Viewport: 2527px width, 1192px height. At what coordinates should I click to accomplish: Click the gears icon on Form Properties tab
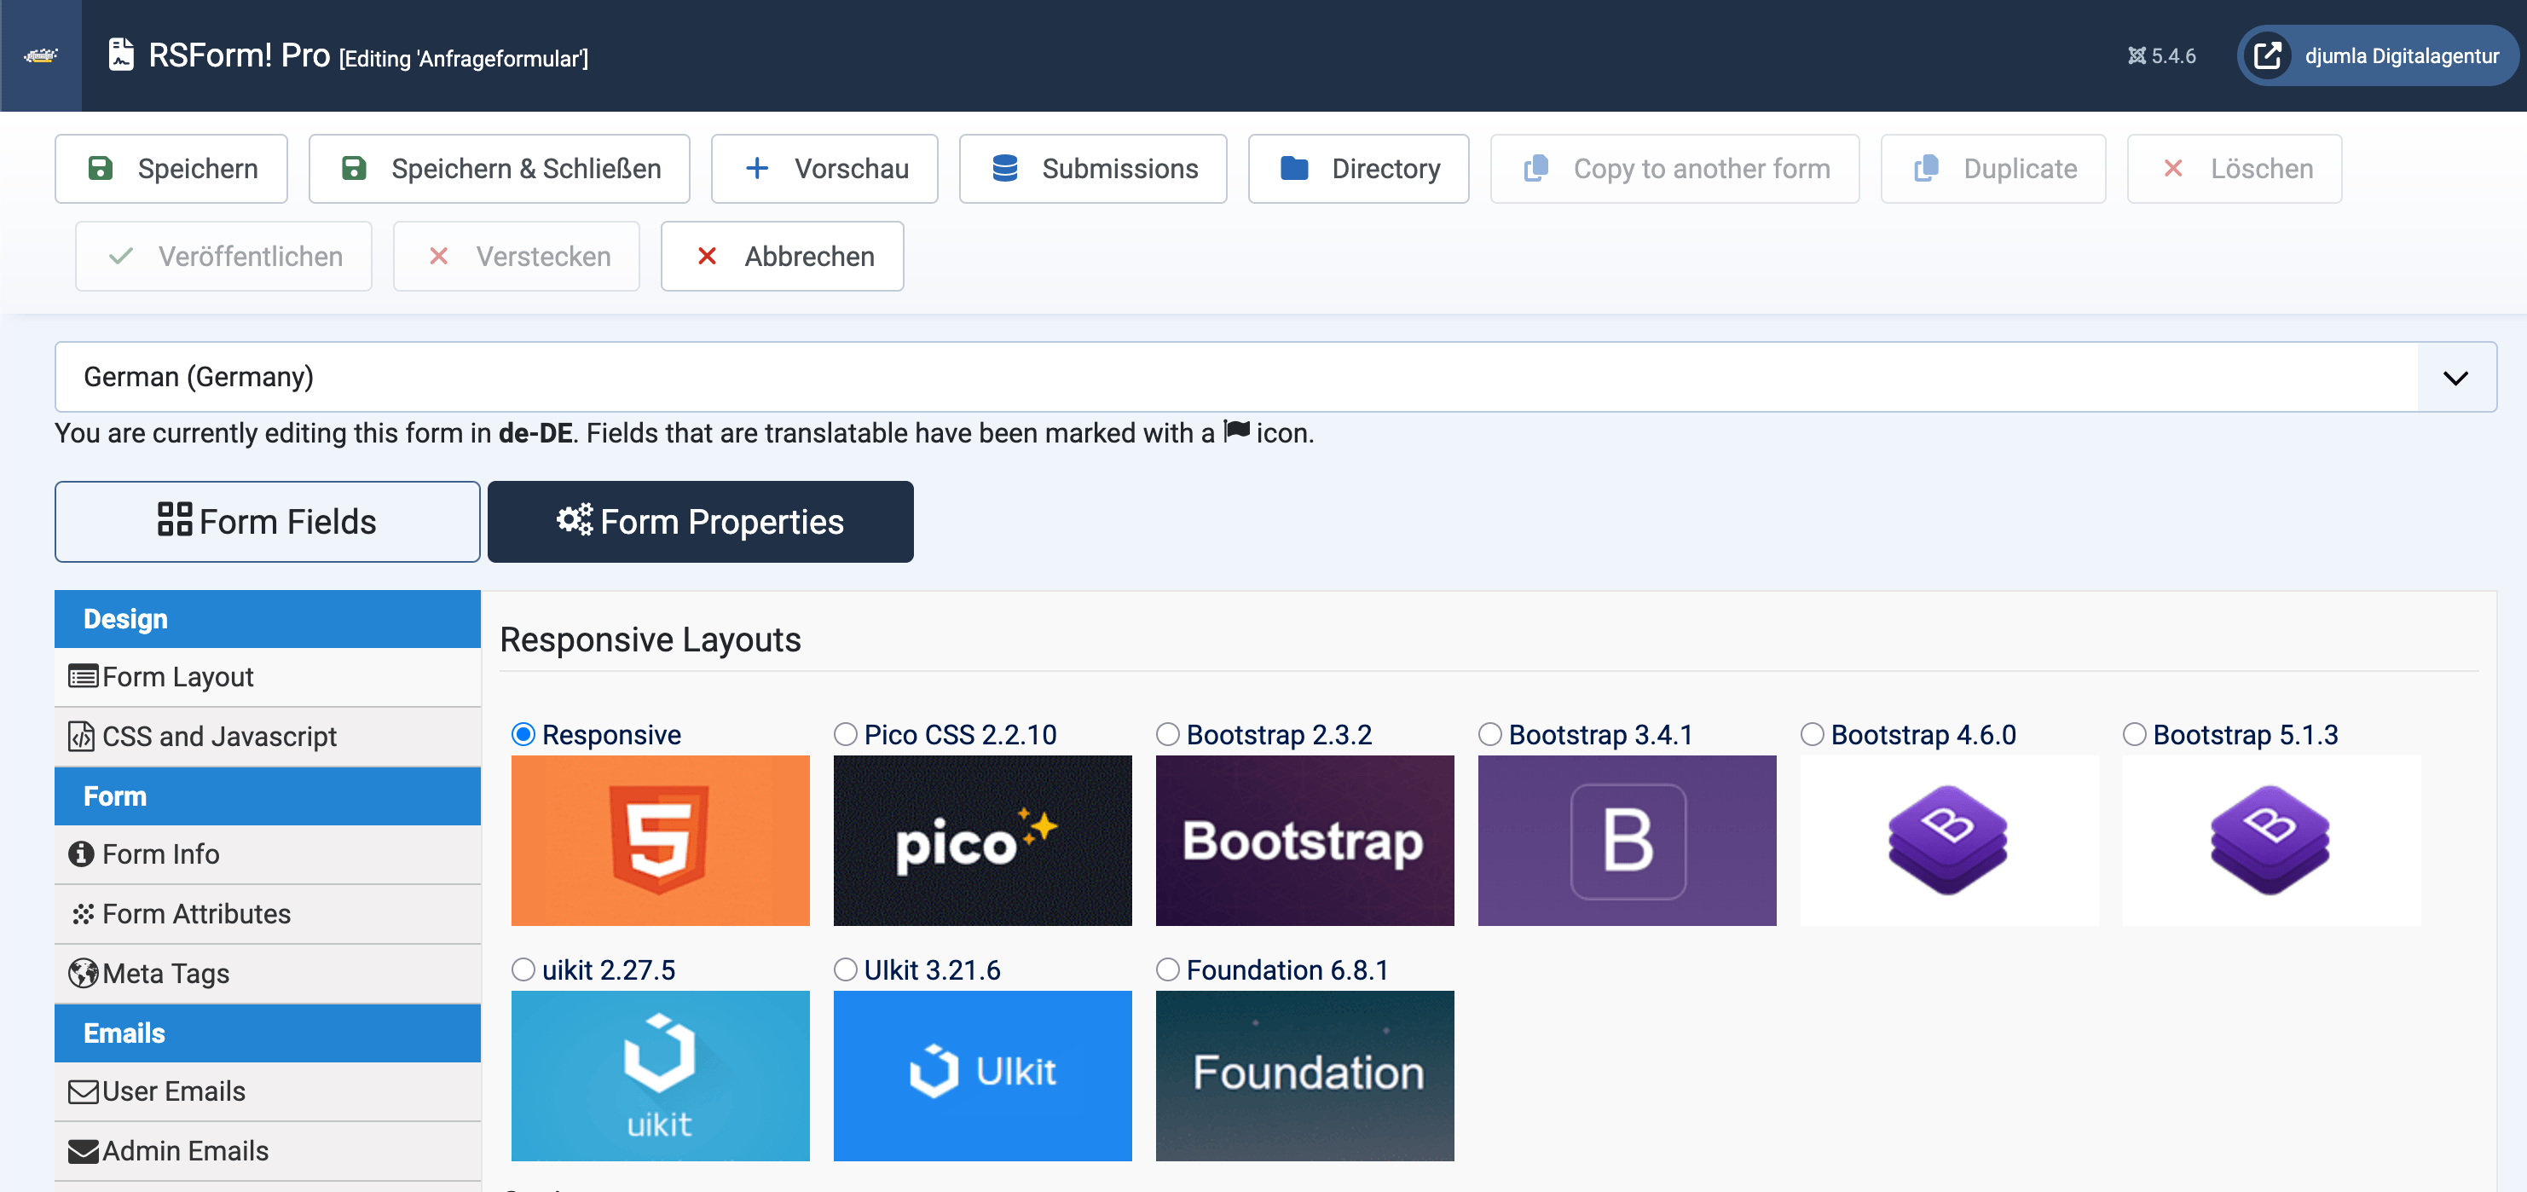(575, 519)
